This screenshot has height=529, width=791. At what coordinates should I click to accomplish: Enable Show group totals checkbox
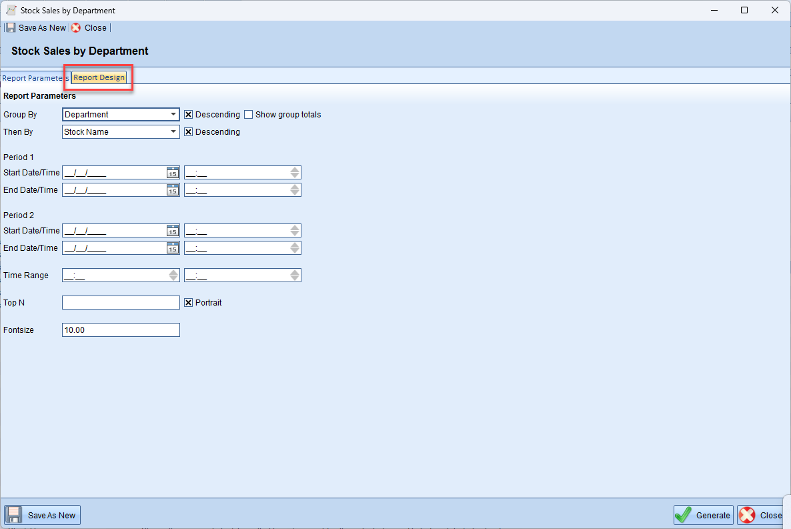pos(249,115)
